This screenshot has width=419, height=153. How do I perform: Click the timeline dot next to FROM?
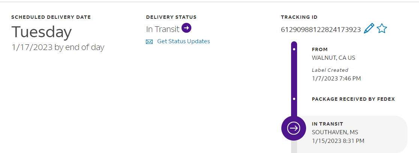coord(294,49)
